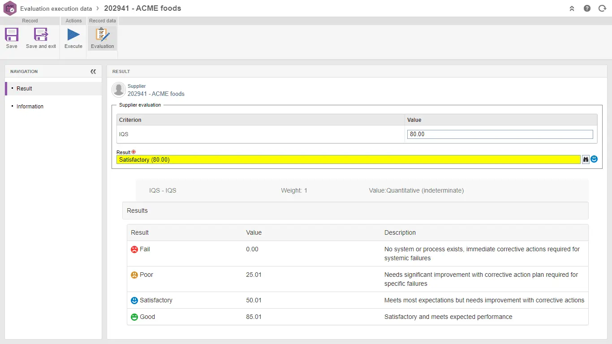
Task: Collapse the Navigation panel with double chevron
Action: click(x=93, y=72)
